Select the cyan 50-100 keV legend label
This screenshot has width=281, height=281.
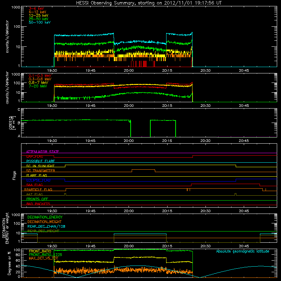(x=39, y=22)
